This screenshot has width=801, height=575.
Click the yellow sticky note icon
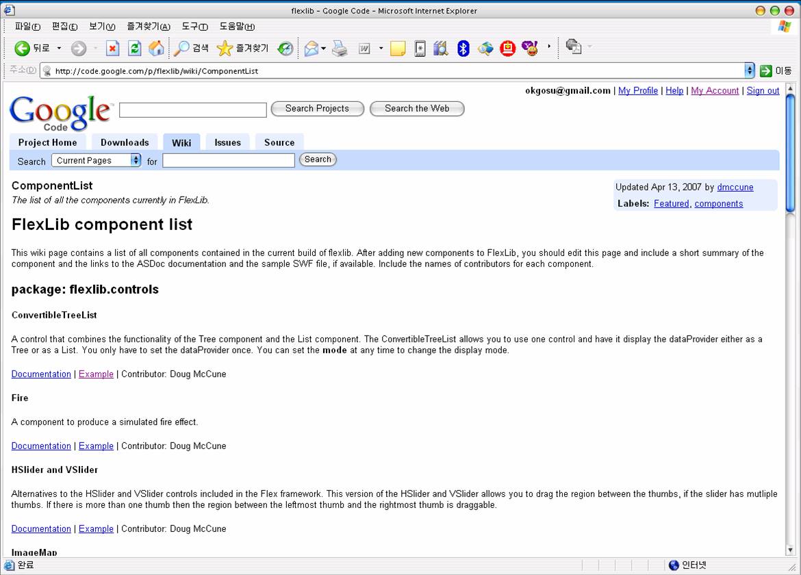[398, 49]
